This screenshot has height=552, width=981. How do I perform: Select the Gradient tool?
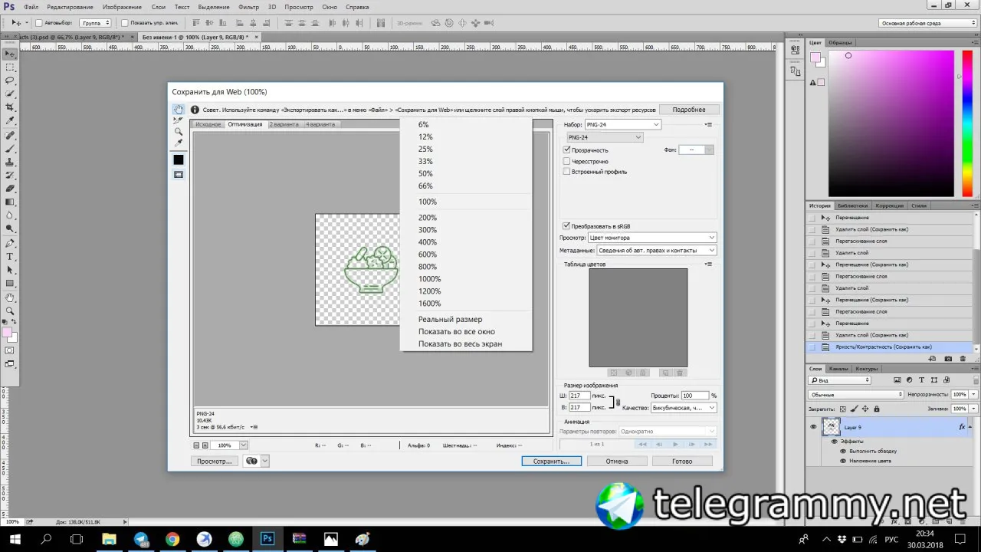coord(10,202)
